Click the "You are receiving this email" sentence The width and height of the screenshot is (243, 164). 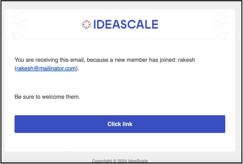click(x=105, y=64)
